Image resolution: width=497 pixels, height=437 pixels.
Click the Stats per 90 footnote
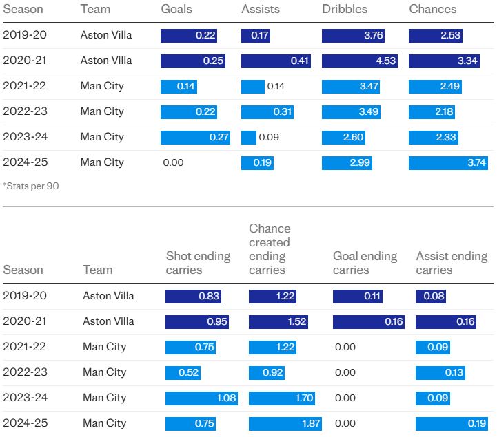click(x=31, y=186)
